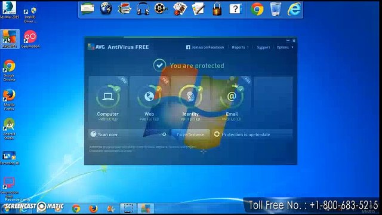Click Join us on Facebook link
This screenshot has height=215, width=382.
(205, 47)
